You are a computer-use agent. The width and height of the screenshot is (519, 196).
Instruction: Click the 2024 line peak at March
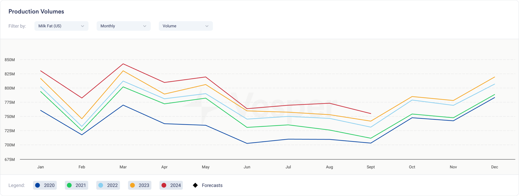[x=123, y=64]
